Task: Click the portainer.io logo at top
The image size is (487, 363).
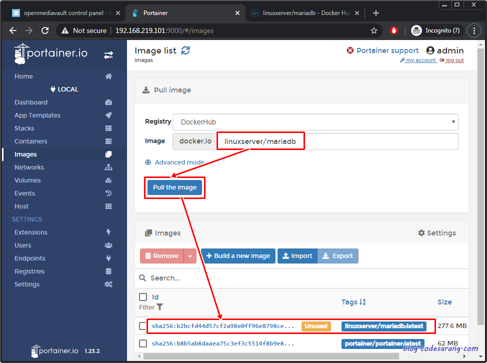Action: point(51,53)
